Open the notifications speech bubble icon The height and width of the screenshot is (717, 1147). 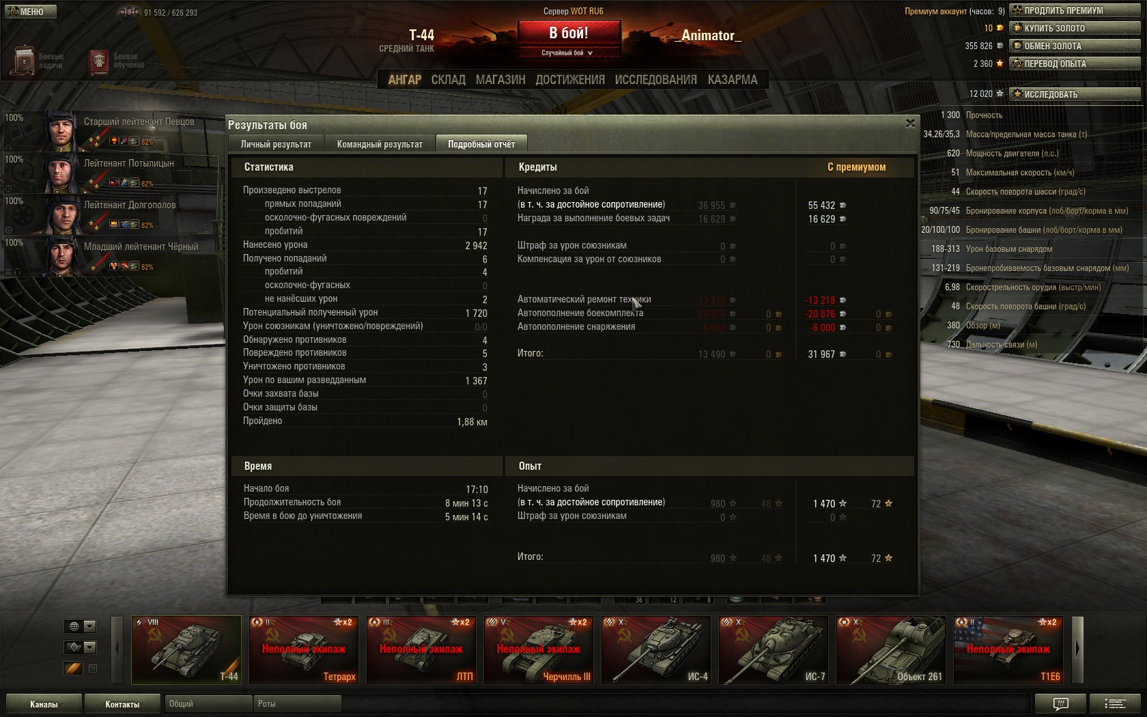(x=1060, y=704)
